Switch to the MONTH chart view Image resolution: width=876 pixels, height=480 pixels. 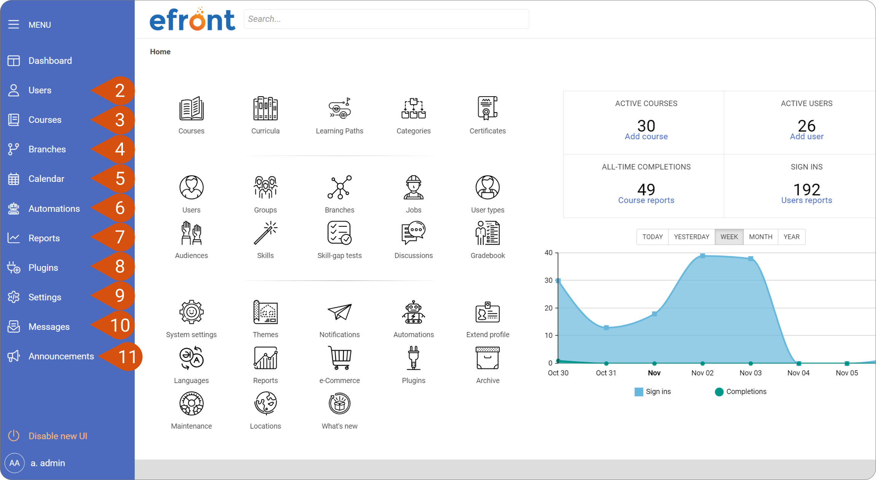(760, 237)
